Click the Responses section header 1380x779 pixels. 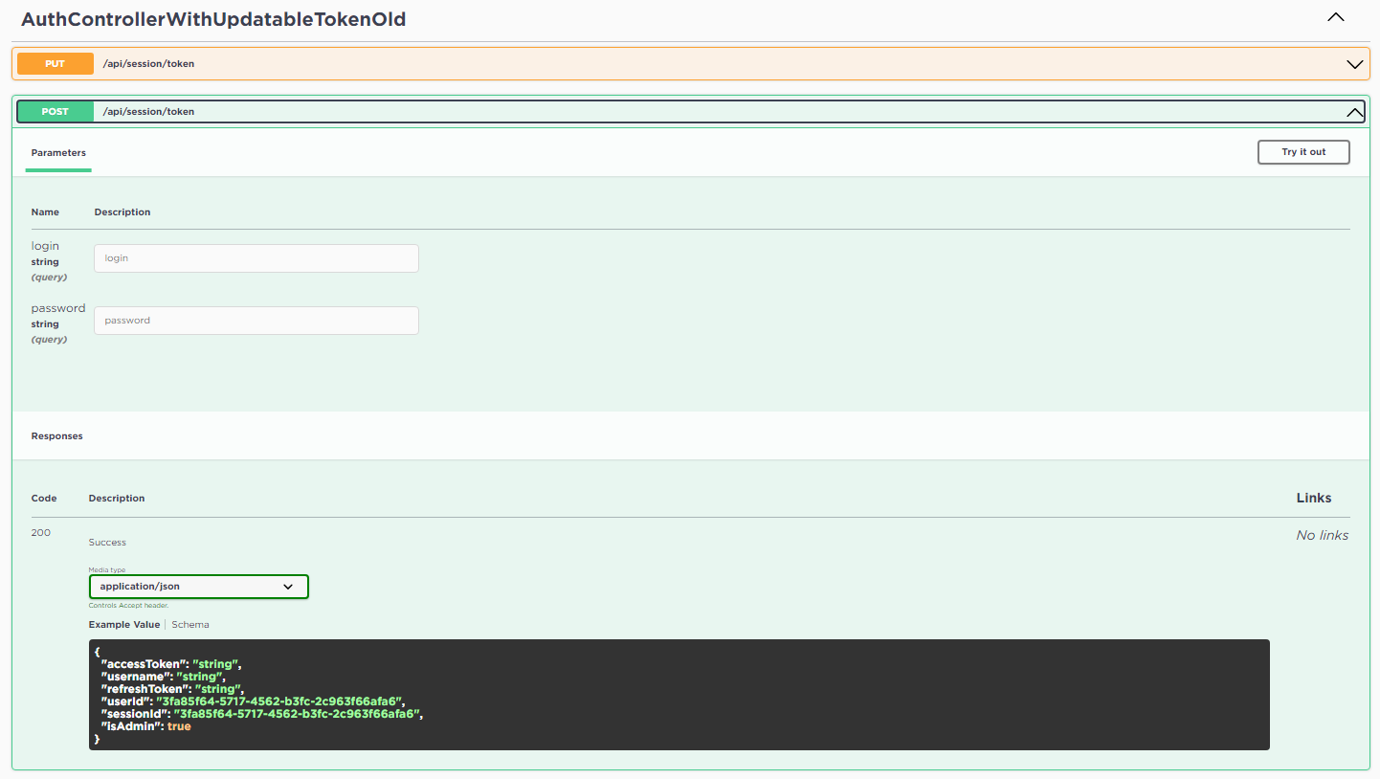(x=57, y=436)
